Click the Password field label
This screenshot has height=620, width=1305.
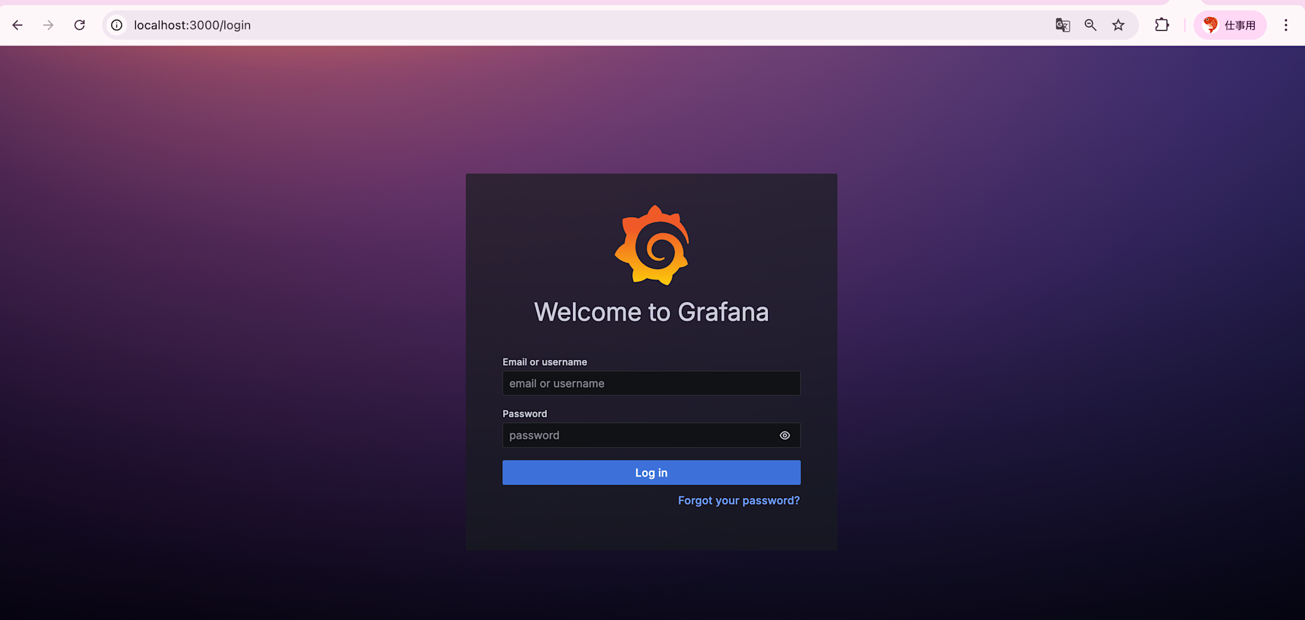(x=525, y=414)
